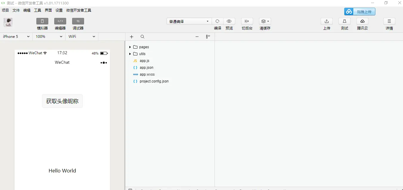This screenshot has height=190, width=403.
Task: Expand the pages folder arrow
Action: click(130, 47)
